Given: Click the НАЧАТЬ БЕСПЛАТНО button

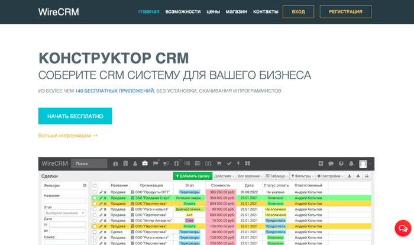Looking at the screenshot, I should 75,116.
